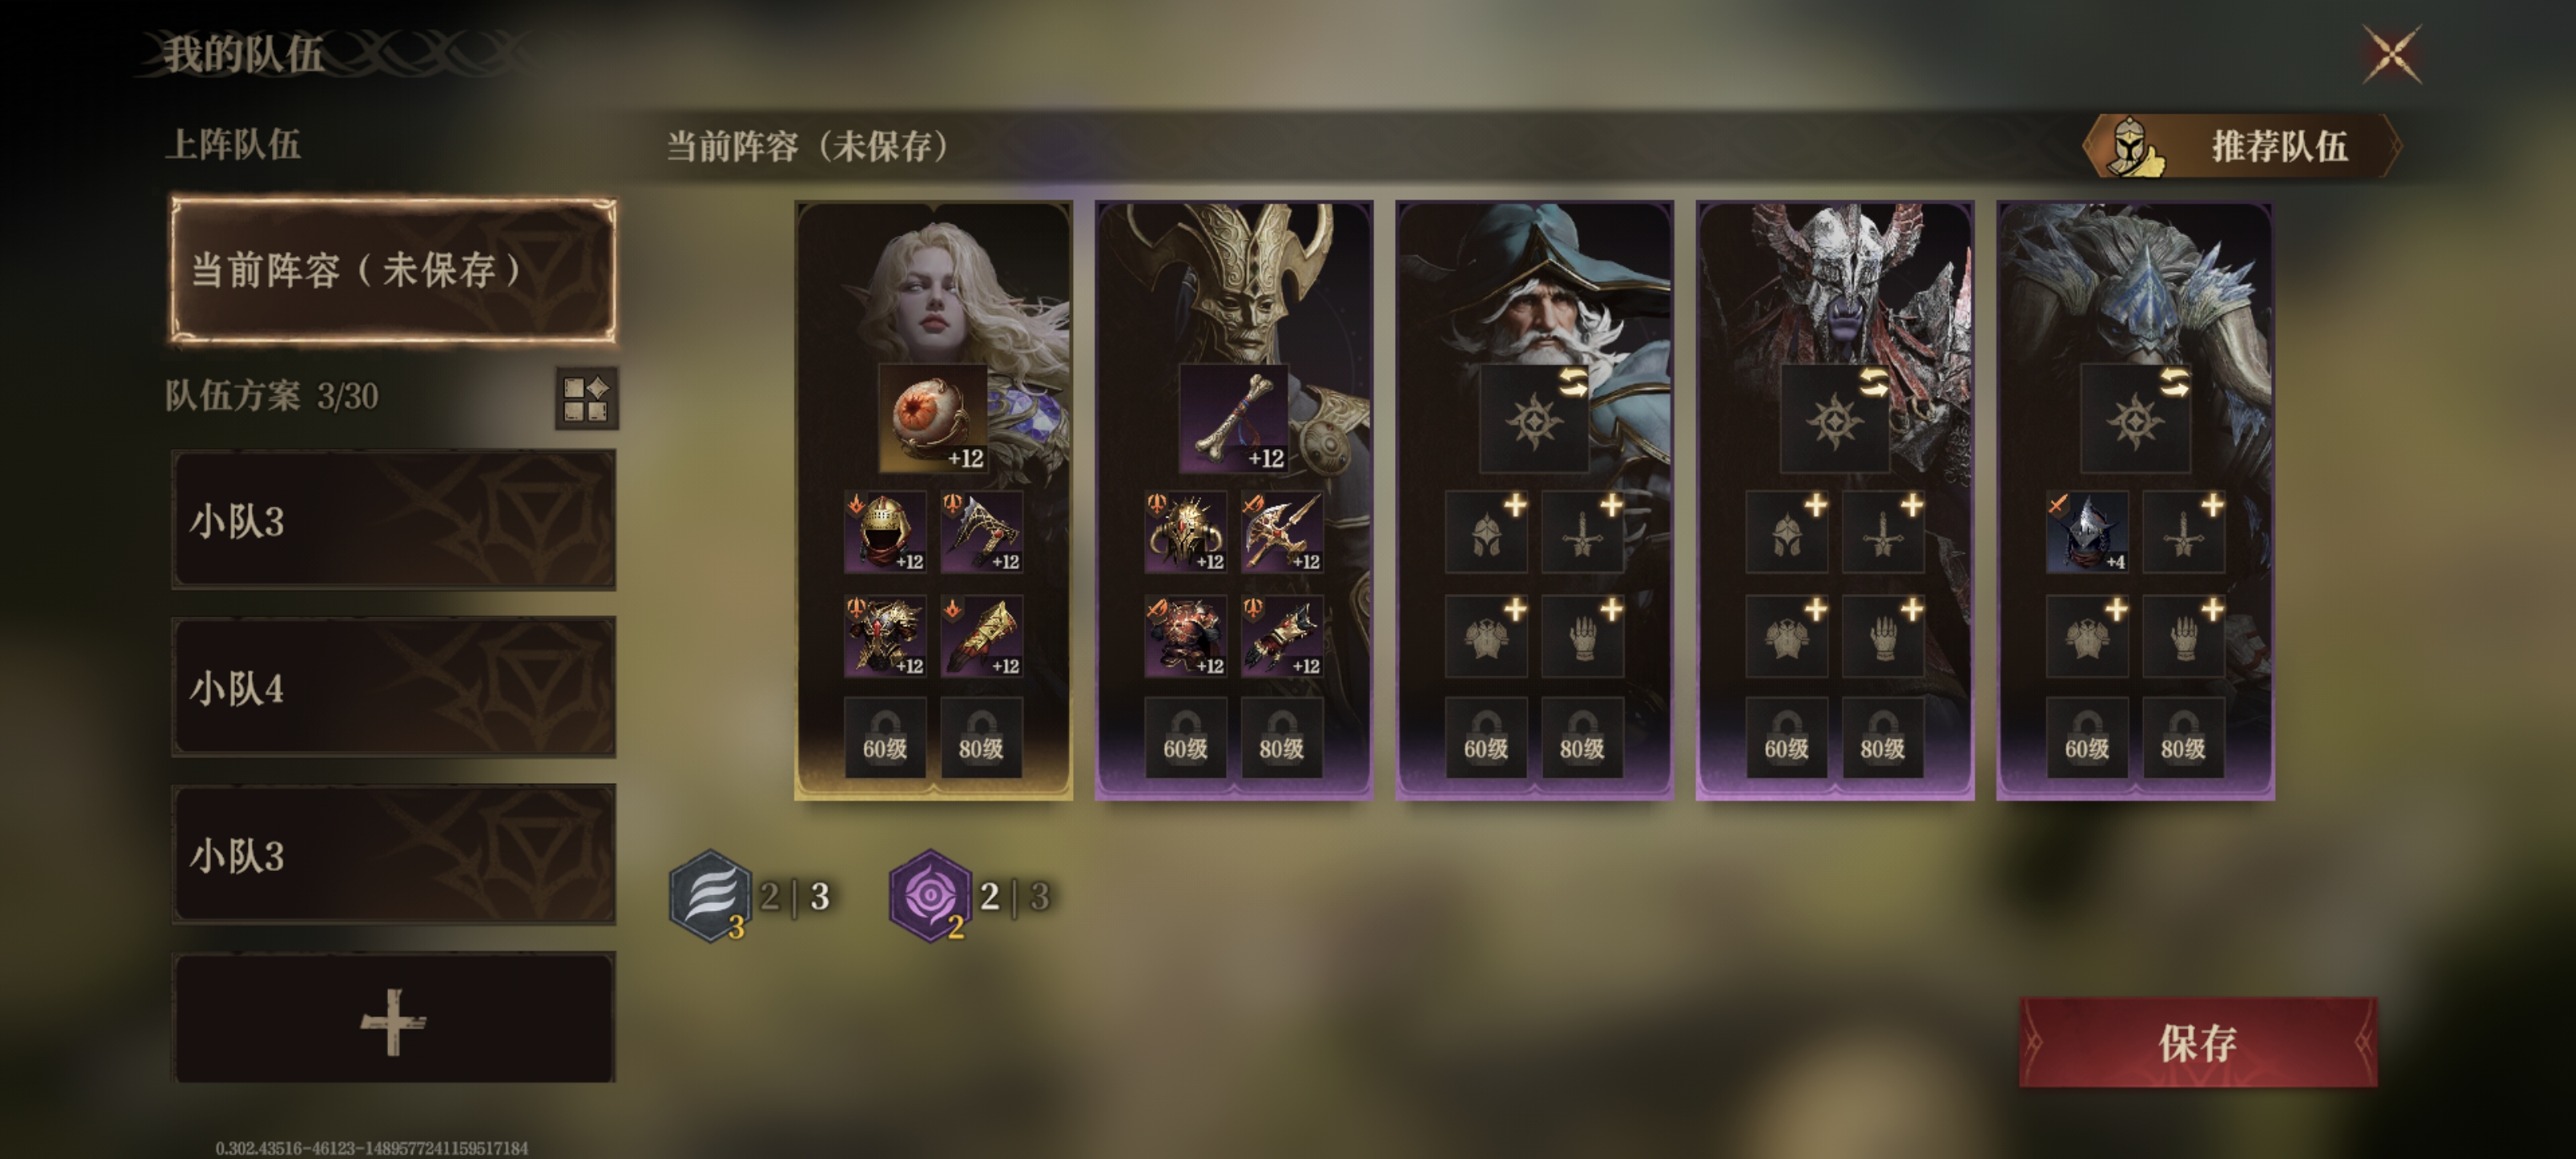Select 当前阵容（未保存） lineup entry
This screenshot has height=1159, width=2576.
393,270
